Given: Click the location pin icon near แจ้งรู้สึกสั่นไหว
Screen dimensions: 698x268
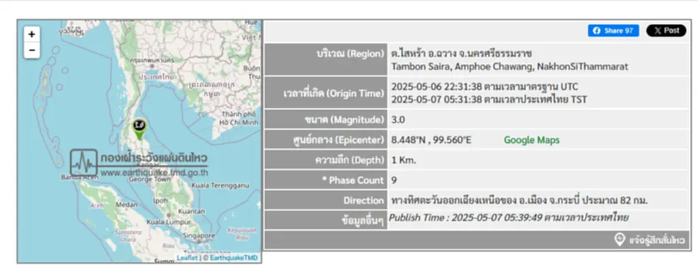Looking at the screenshot, I should (x=619, y=240).
